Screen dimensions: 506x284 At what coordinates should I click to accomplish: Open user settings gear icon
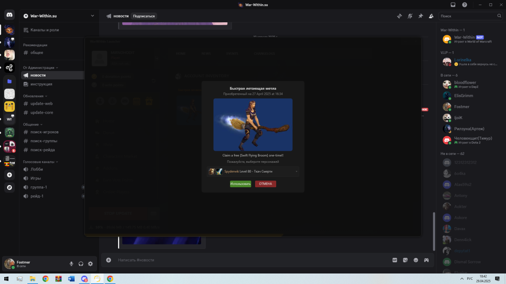(x=90, y=264)
